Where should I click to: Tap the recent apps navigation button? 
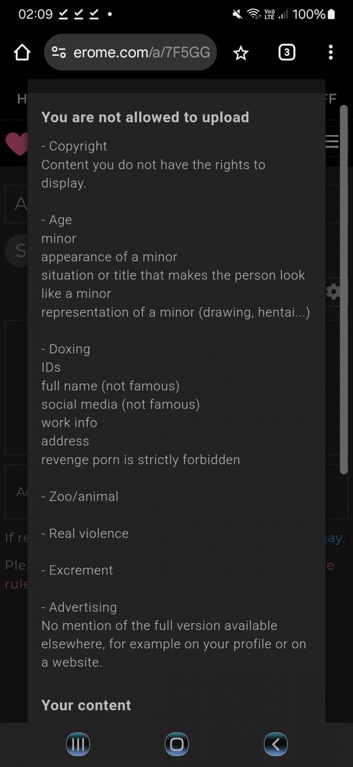78,745
